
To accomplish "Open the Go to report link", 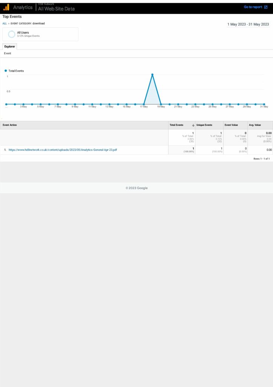I will tap(253, 7).
